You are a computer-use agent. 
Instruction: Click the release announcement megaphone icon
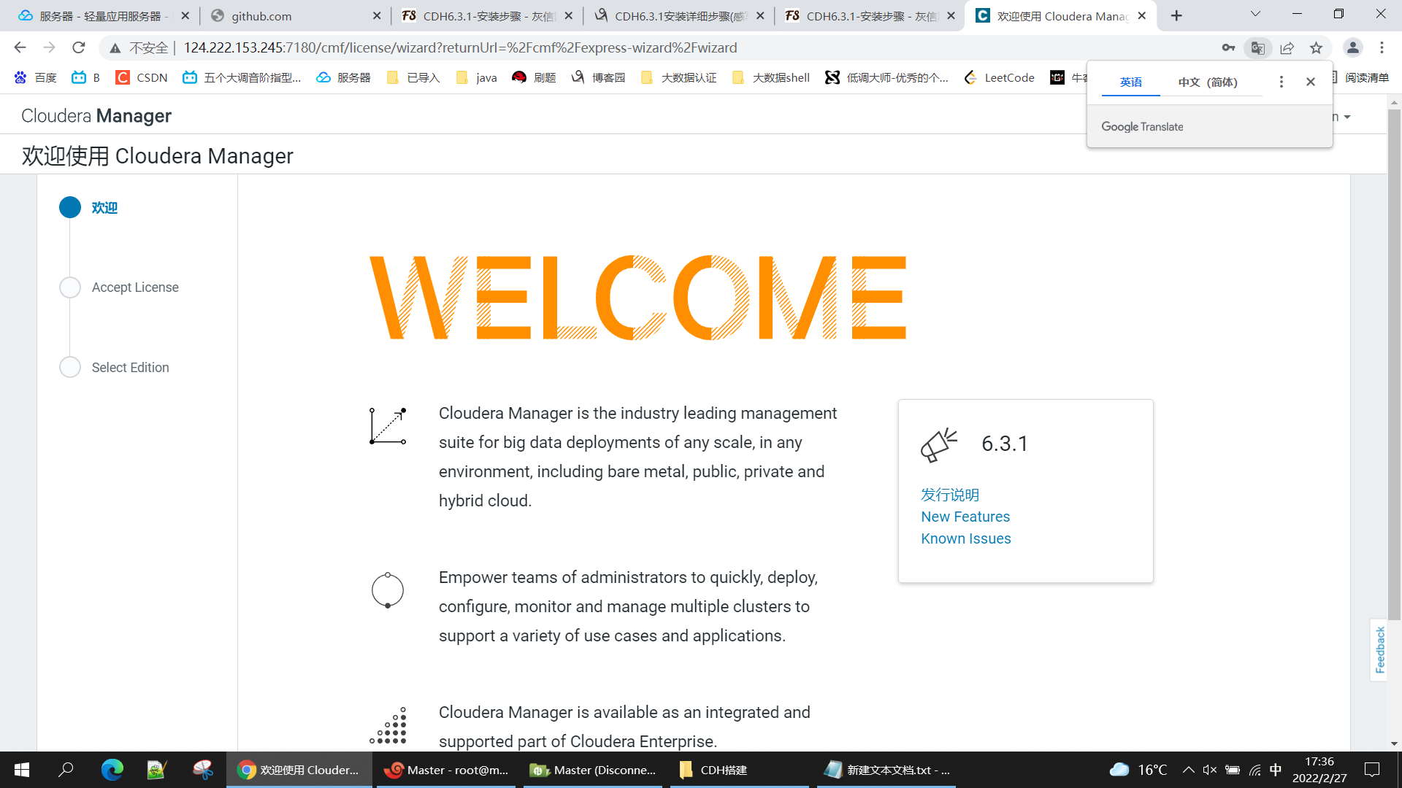click(x=939, y=444)
